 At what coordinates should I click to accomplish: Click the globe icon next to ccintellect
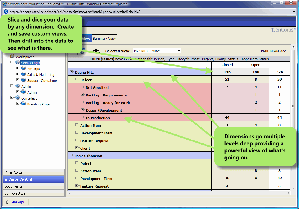(17, 98)
